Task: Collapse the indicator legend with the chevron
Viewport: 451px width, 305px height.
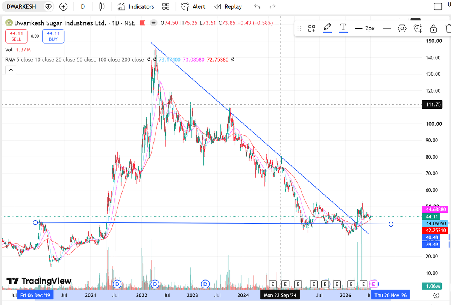Action: (11, 70)
